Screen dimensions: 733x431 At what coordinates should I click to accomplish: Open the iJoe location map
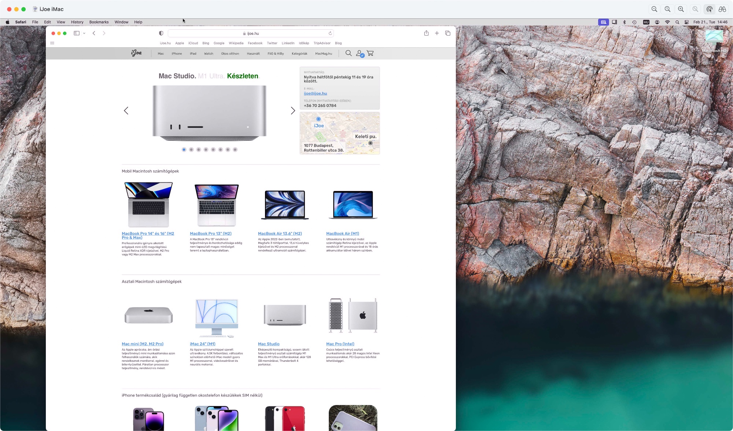click(340, 133)
